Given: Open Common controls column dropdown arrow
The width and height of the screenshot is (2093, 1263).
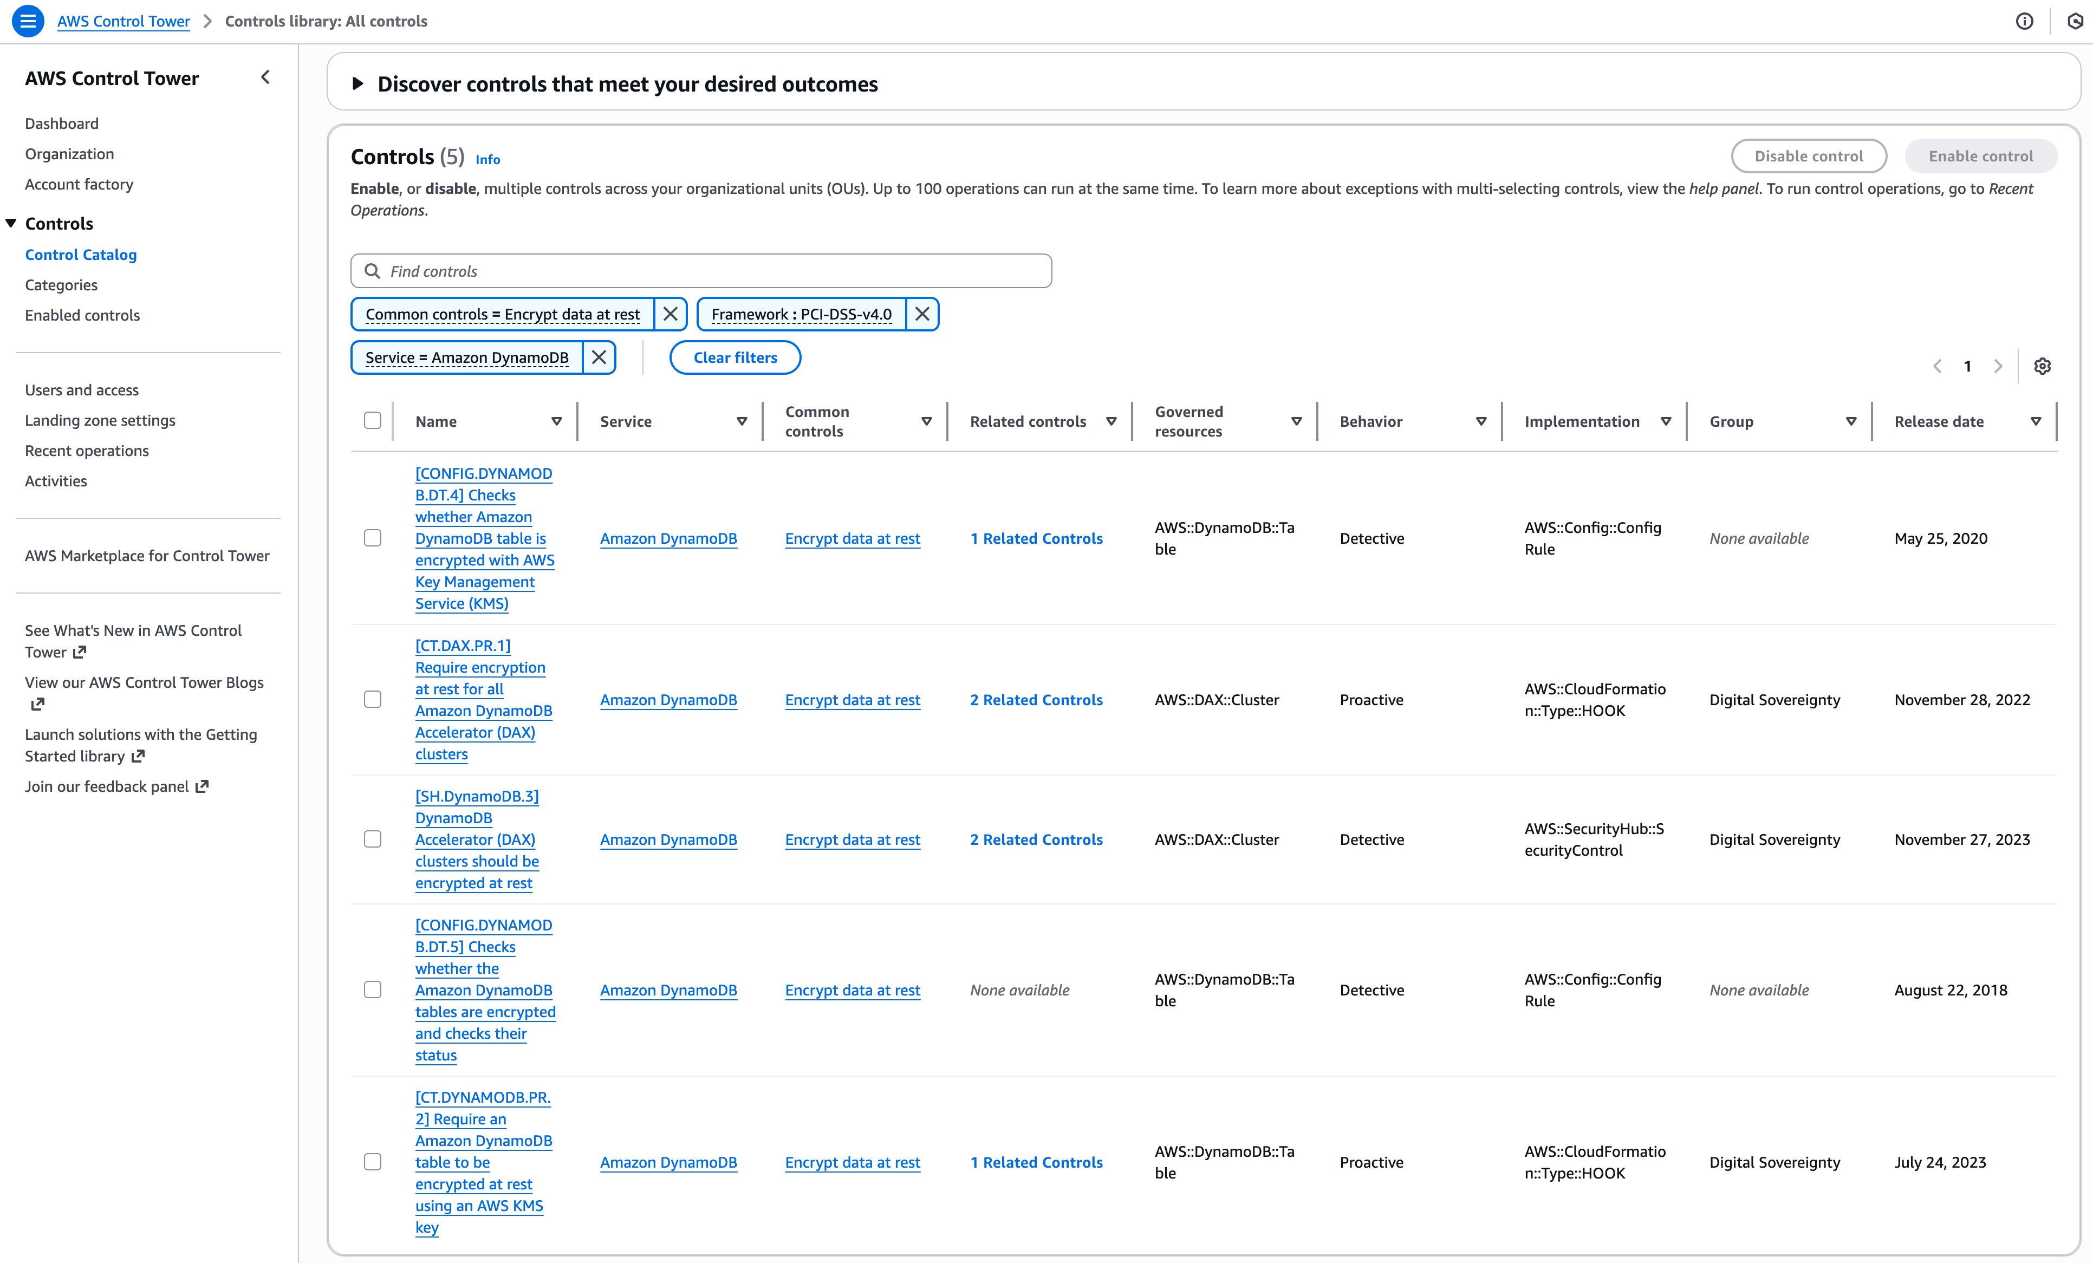Looking at the screenshot, I should click(x=927, y=421).
